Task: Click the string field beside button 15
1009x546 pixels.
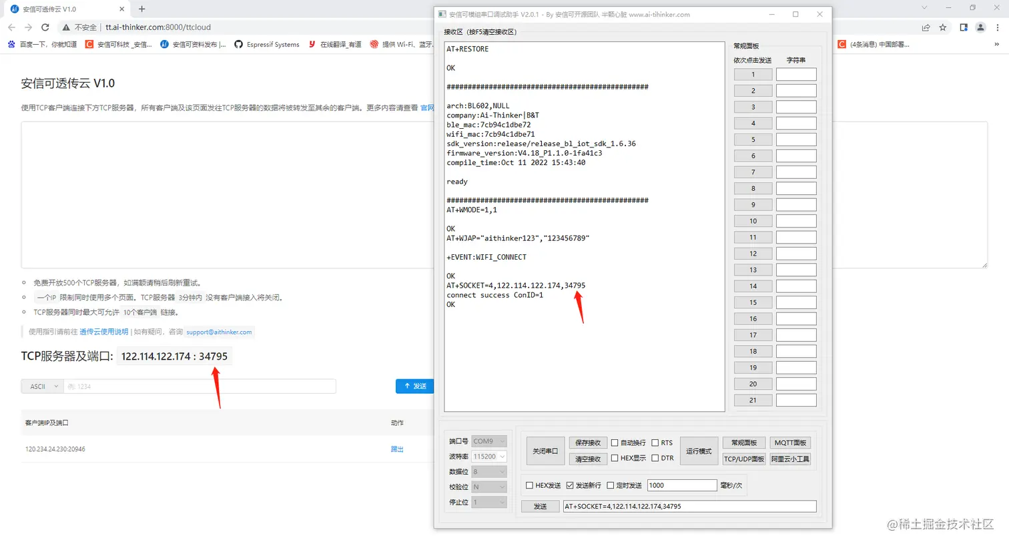Action: point(796,302)
